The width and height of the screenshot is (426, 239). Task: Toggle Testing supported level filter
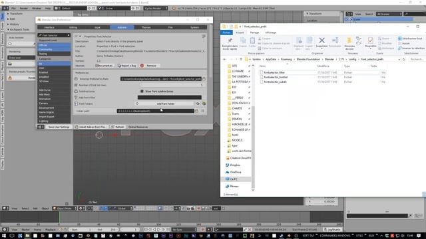[54, 54]
